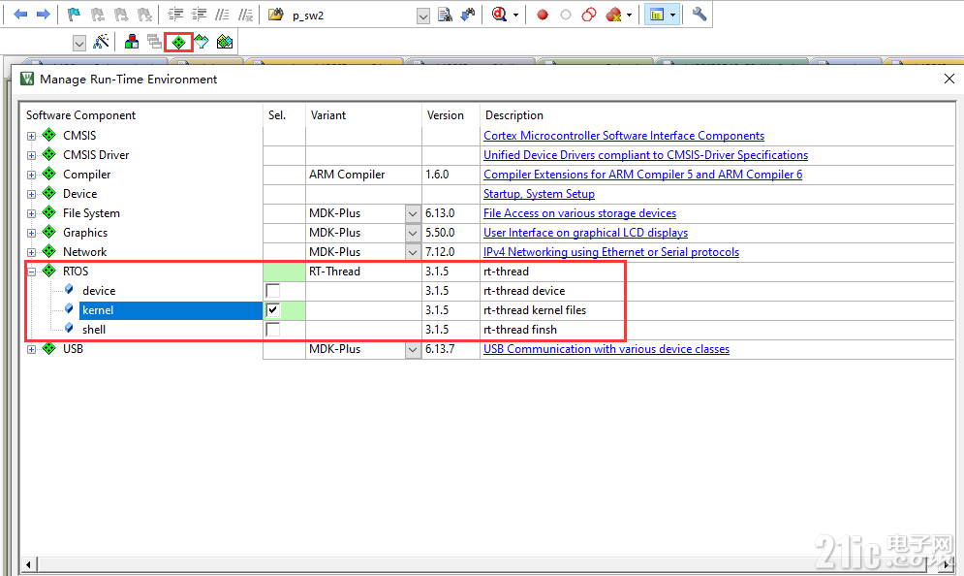
Task: Open Network variant dropdown
Action: point(413,252)
